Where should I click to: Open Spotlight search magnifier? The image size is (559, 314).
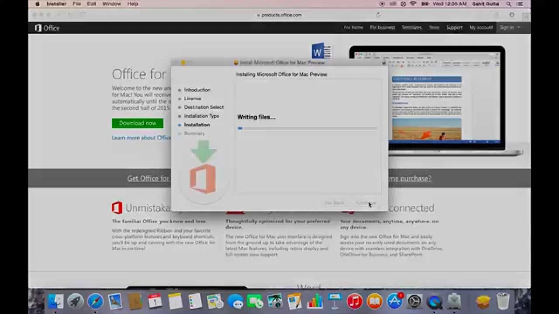pos(509,4)
